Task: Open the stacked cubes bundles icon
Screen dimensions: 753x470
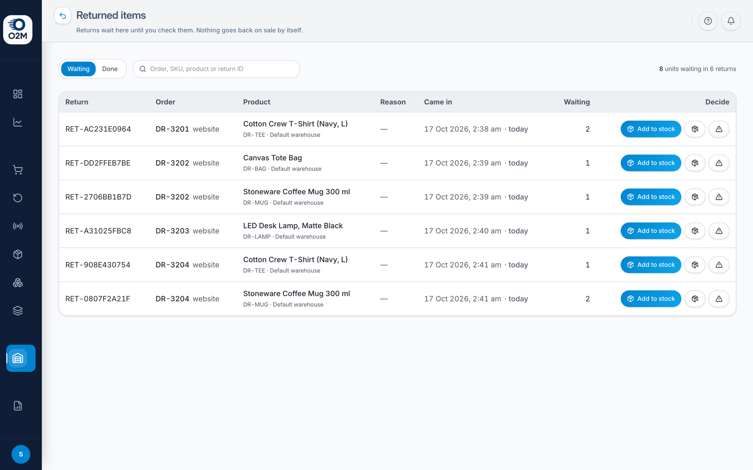Action: pos(18,282)
